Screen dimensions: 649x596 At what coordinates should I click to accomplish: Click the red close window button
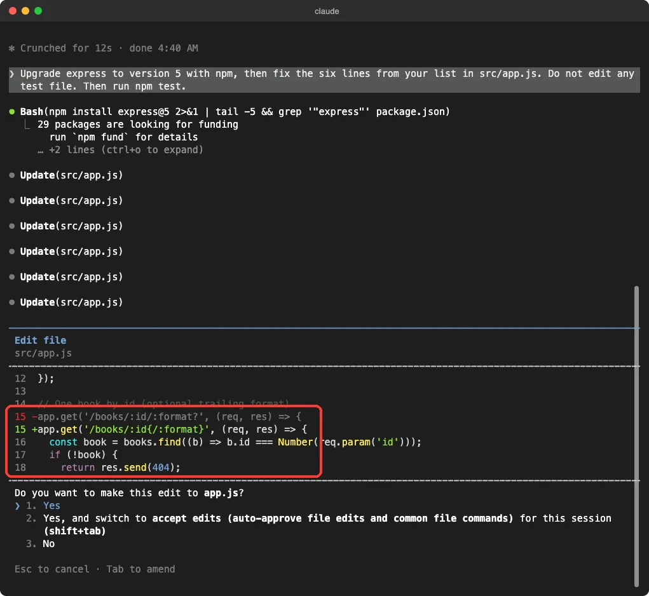tap(13, 11)
